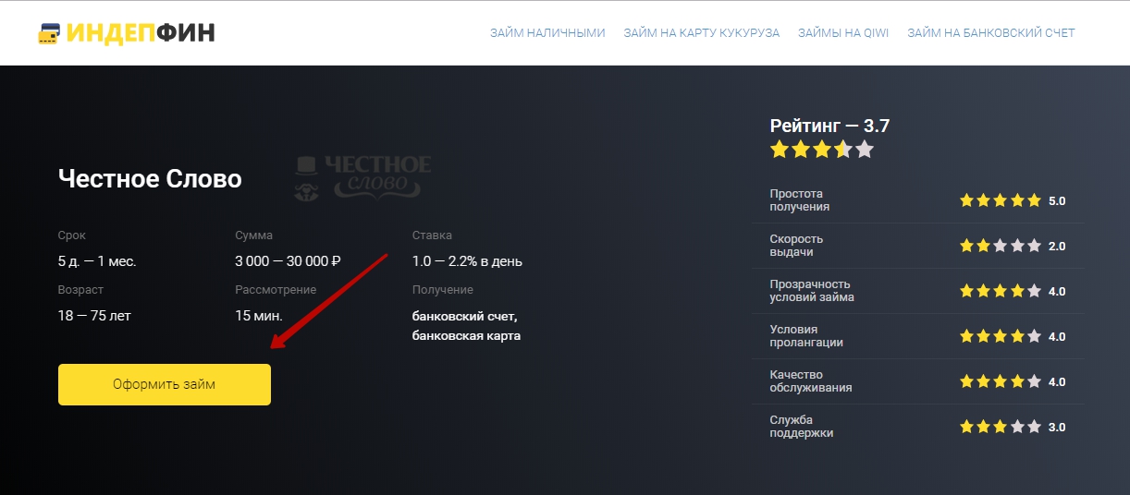Click the stars for Условия пролангации
The image size is (1130, 495).
click(x=1001, y=336)
